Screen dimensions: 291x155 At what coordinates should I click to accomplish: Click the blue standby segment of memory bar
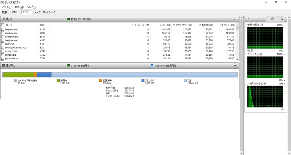[44, 75]
